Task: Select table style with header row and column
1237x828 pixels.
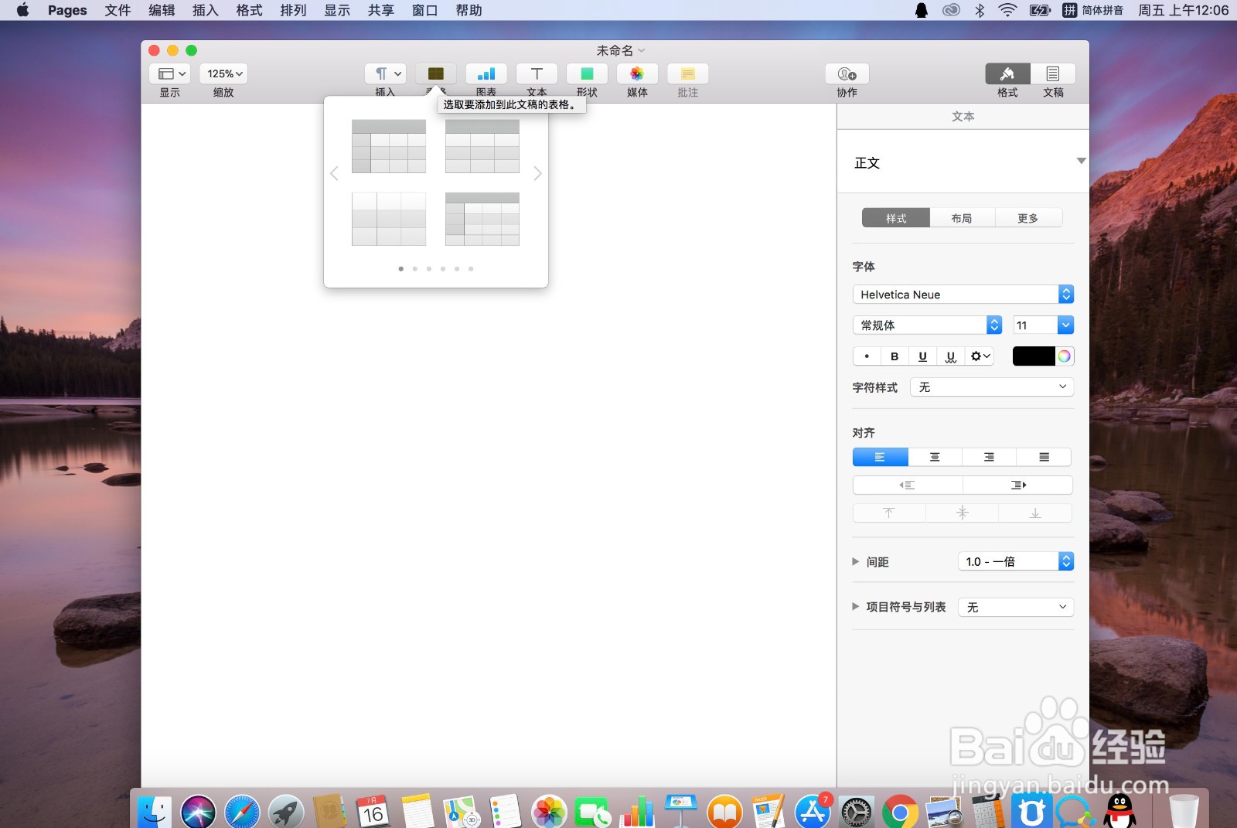Action: (389, 146)
